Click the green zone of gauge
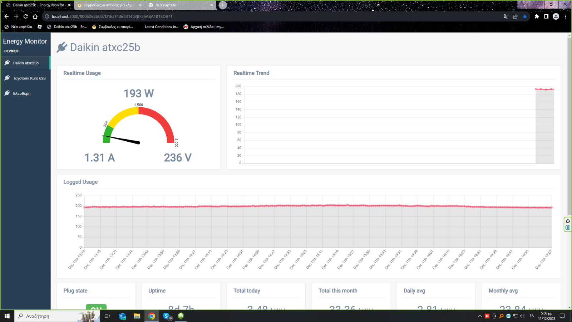Viewport: 572px width, 322px height. tap(107, 135)
